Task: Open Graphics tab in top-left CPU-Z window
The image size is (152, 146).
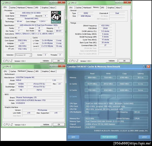Action: [45, 8]
